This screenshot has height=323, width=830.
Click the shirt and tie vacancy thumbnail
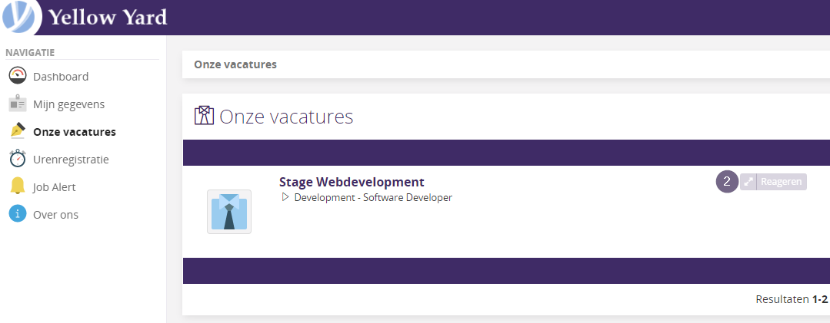(229, 212)
